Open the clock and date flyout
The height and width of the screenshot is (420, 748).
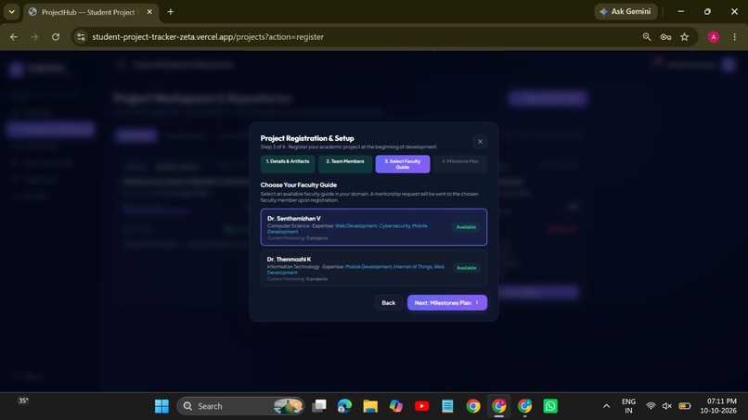[x=718, y=406]
